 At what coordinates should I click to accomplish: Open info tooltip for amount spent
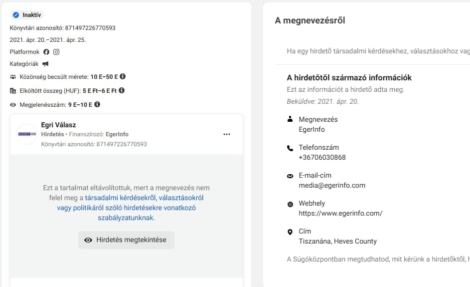pos(122,90)
